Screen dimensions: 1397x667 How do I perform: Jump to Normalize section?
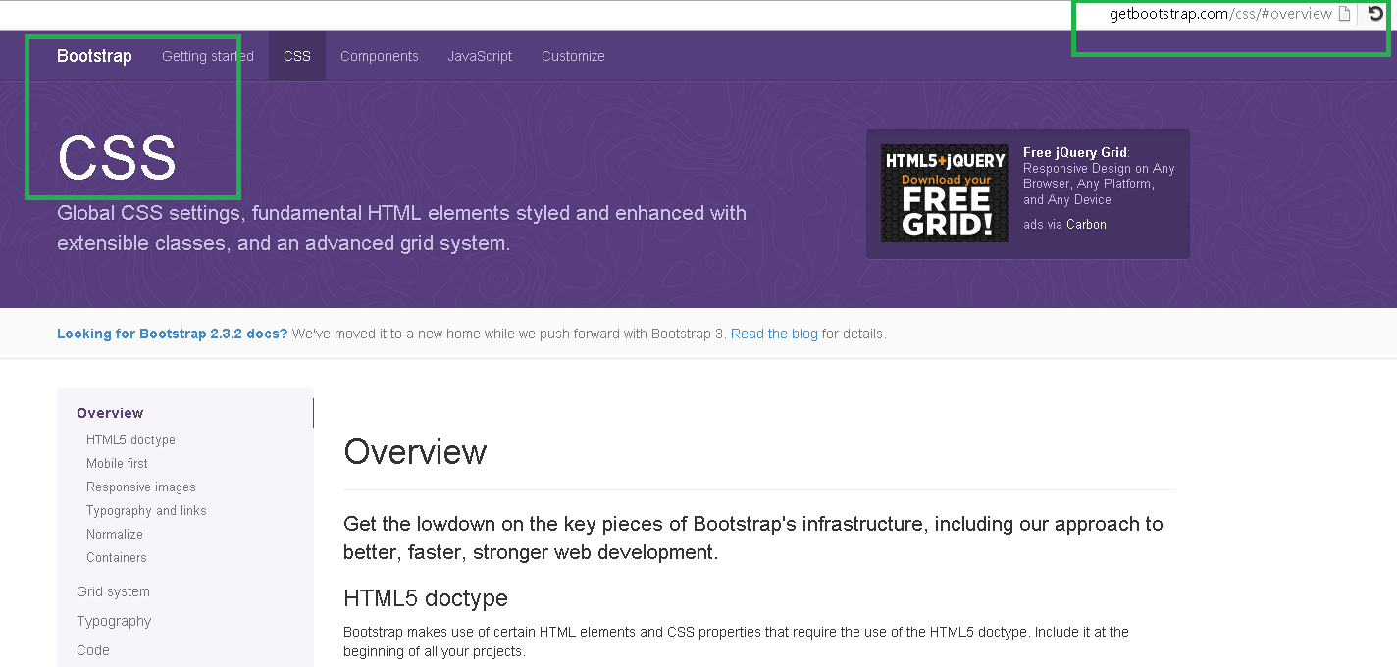pyautogui.click(x=114, y=535)
